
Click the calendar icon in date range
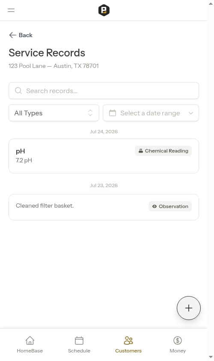[x=113, y=113]
